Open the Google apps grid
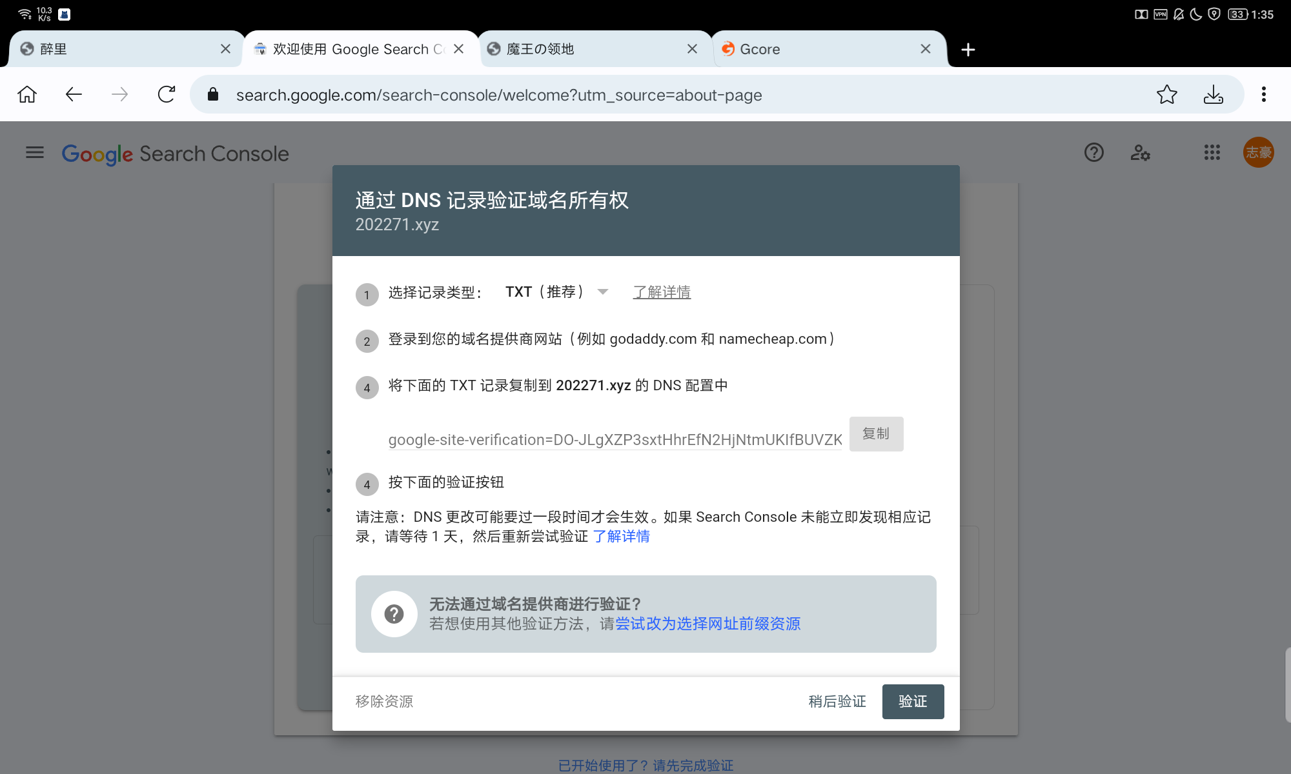 click(1212, 153)
